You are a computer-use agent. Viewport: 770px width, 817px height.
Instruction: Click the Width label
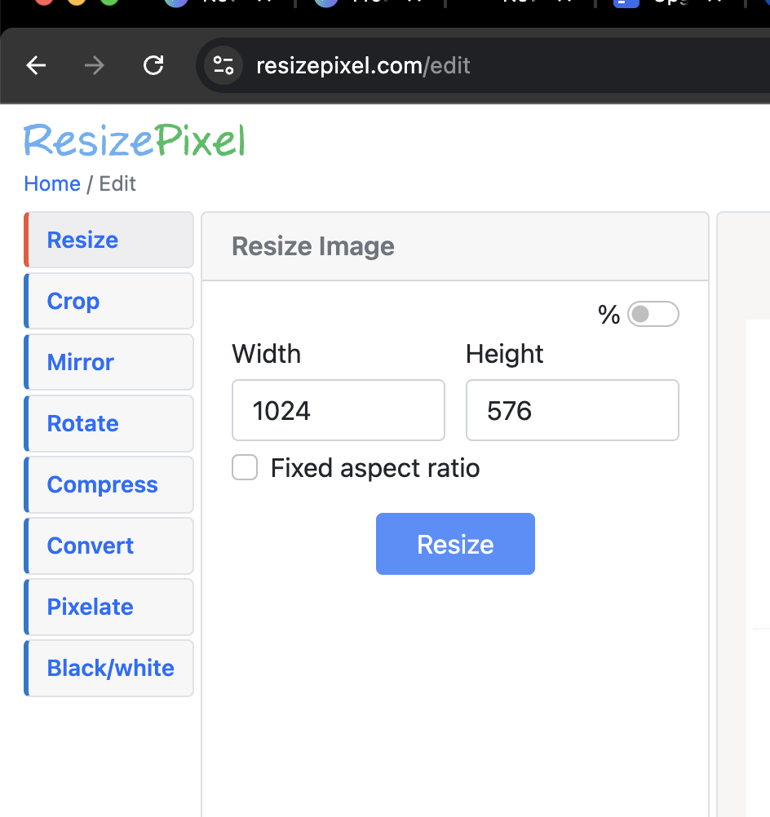point(267,355)
